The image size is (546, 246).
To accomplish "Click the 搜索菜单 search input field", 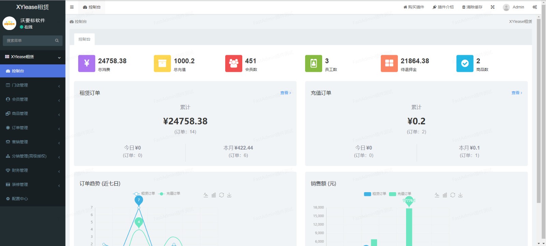I will 29,41.
